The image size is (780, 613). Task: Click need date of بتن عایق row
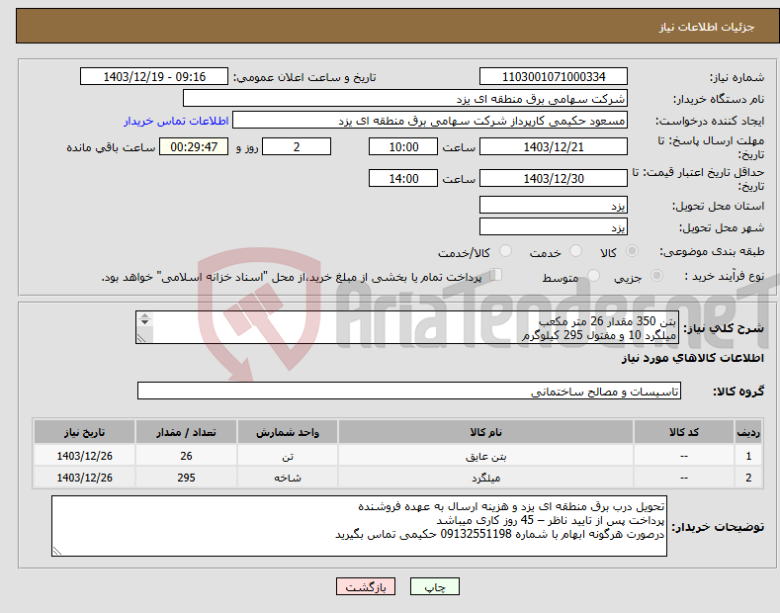85,456
